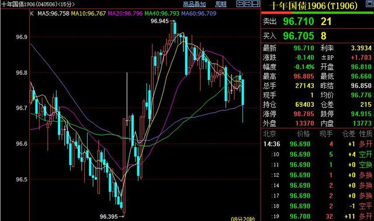Click the 买入 price 96.705
The height and width of the screenshot is (221, 374).
tap(299, 36)
